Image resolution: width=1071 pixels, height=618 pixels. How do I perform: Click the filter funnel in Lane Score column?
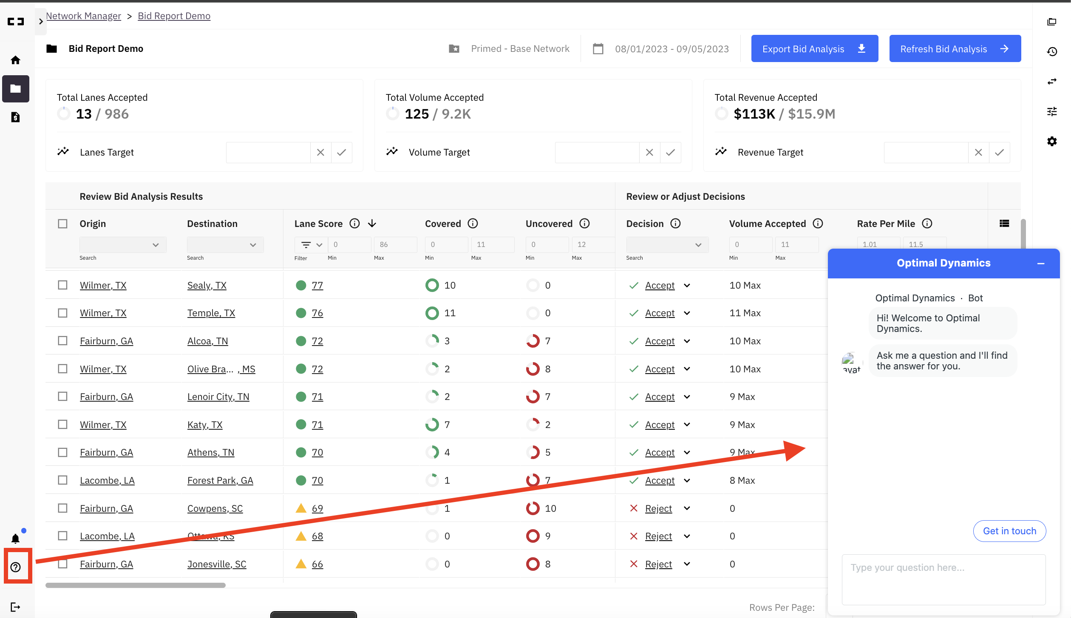(x=307, y=244)
